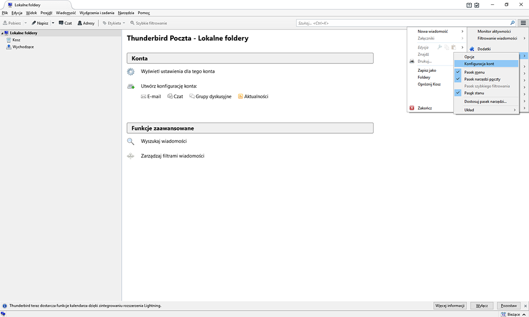Open the Adresy address book
The image size is (529, 317).
(x=86, y=23)
